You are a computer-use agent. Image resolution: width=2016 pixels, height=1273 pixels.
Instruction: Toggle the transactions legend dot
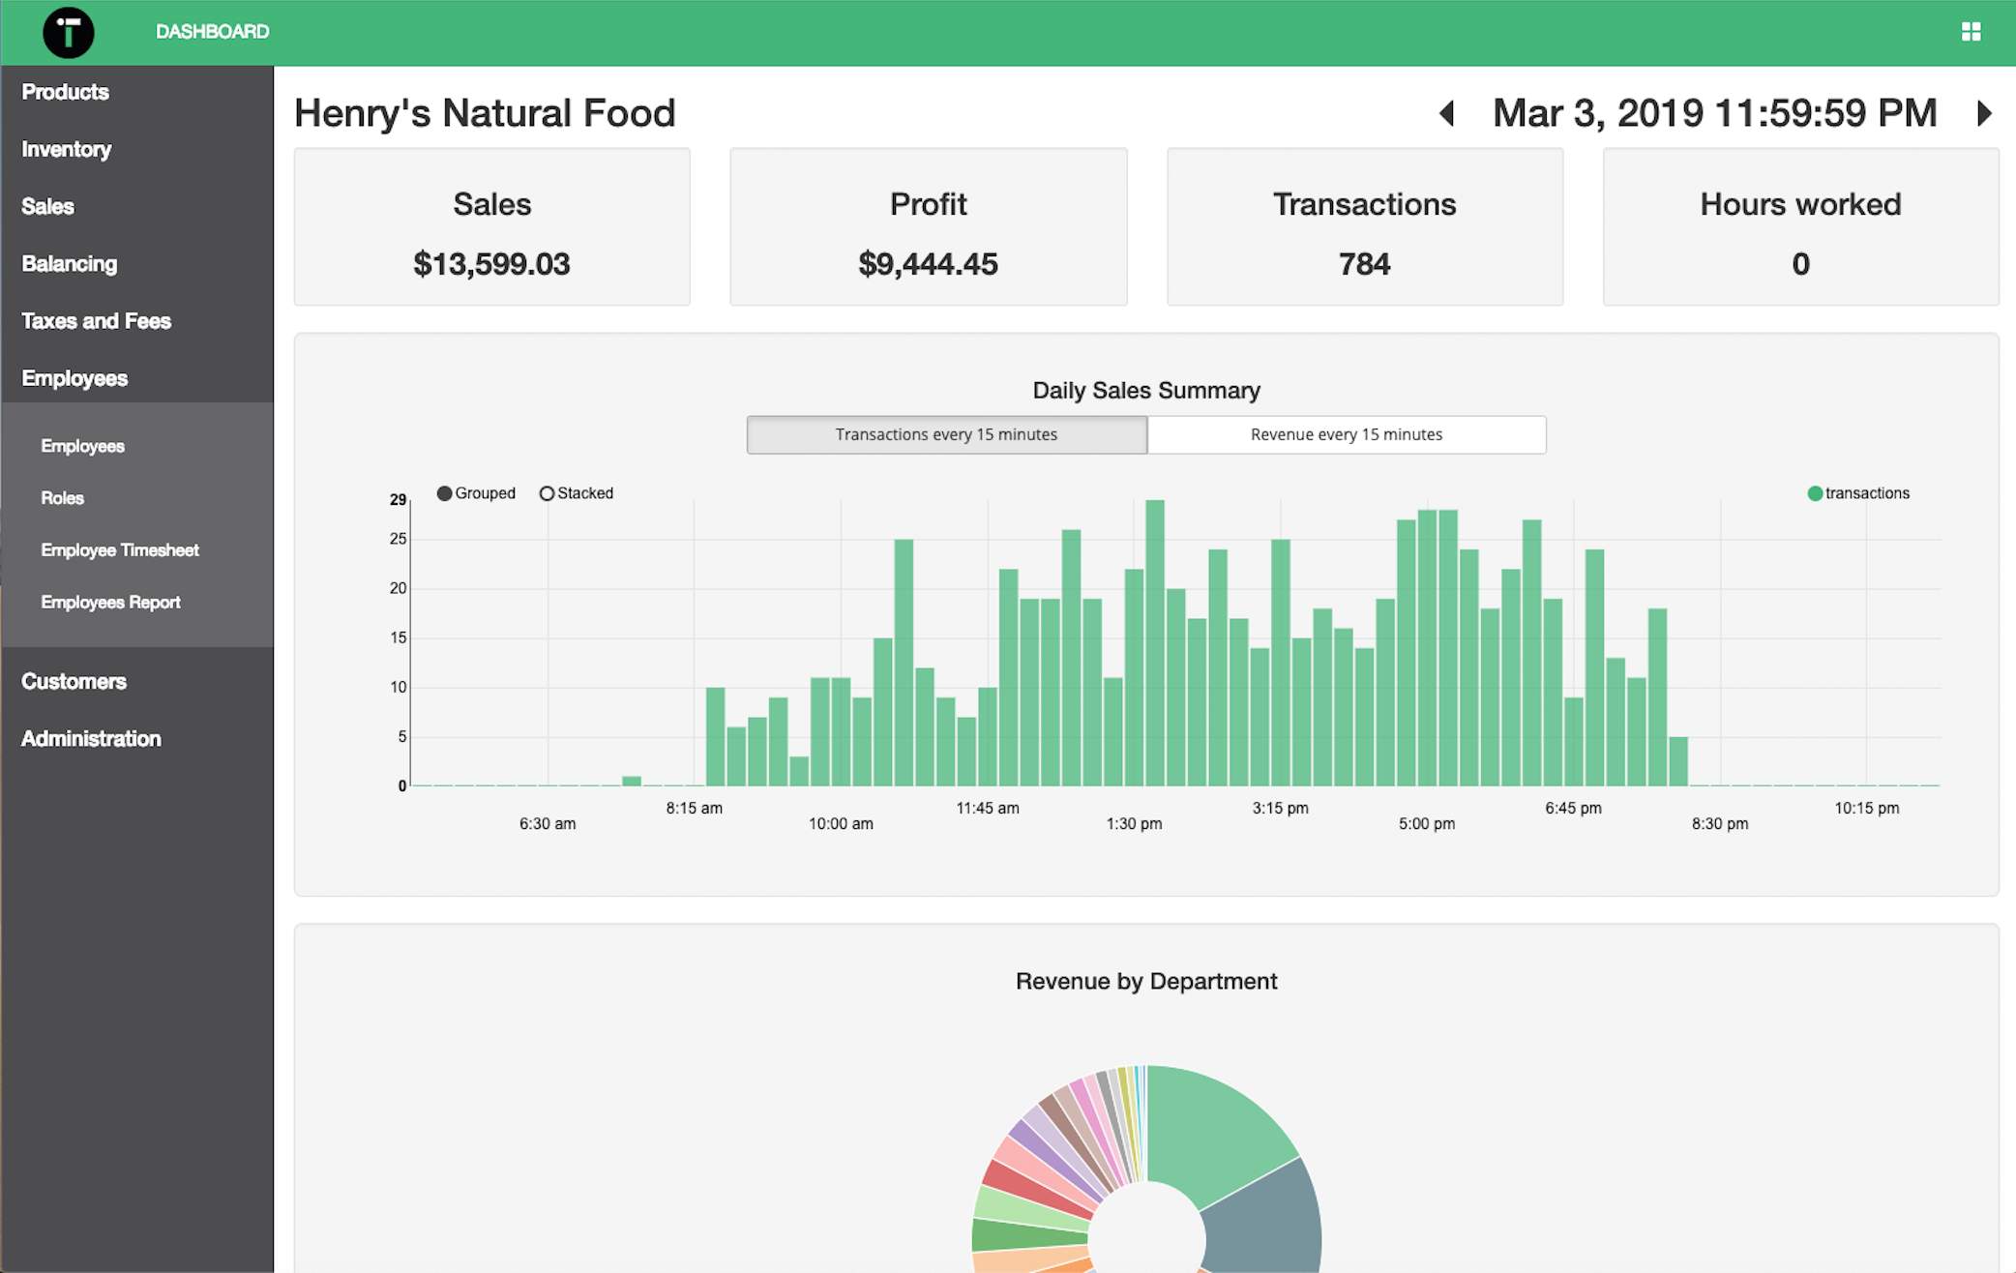1815,493
